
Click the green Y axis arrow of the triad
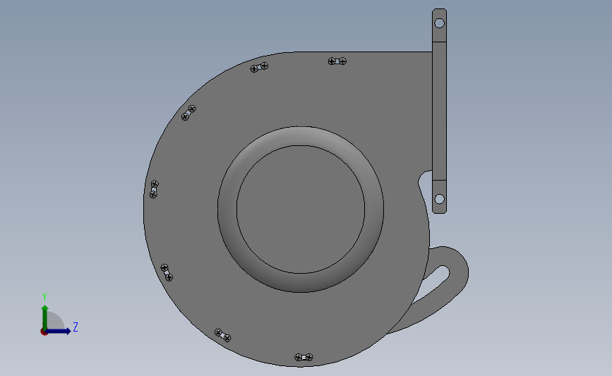[x=45, y=317]
